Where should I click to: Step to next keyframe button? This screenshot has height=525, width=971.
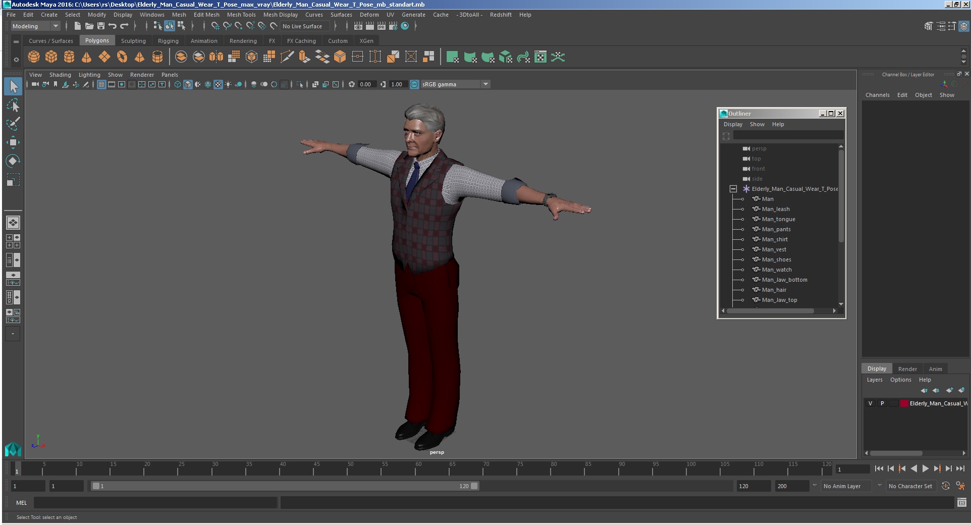pyautogui.click(x=937, y=468)
